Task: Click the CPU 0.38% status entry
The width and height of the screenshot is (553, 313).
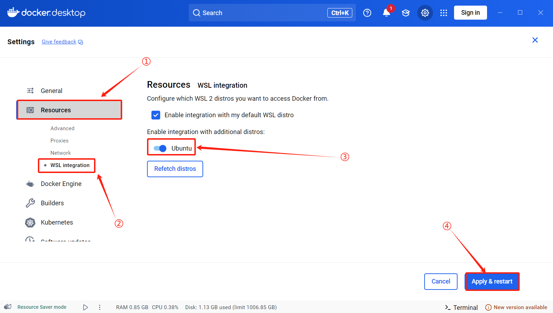Action: point(165,307)
